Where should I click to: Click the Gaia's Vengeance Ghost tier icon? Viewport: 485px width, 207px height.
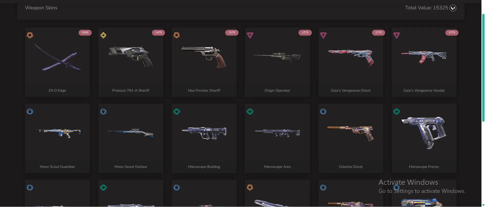point(323,35)
